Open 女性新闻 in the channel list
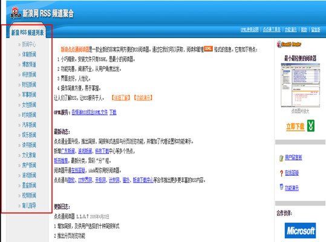This screenshot has height=242, width=326. pos(29,105)
